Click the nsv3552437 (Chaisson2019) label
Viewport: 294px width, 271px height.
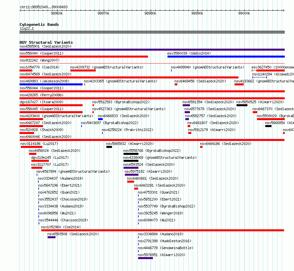tap(63, 199)
